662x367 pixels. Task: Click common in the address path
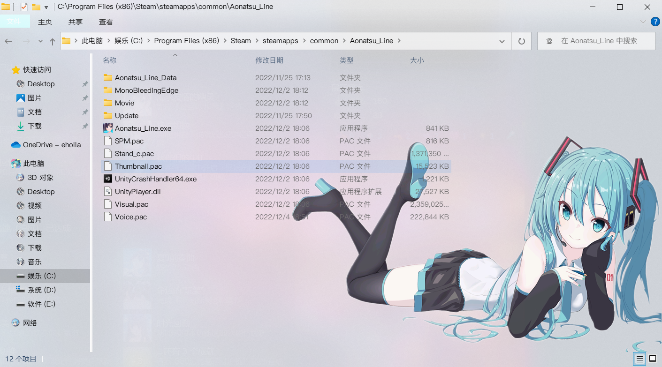pos(324,41)
